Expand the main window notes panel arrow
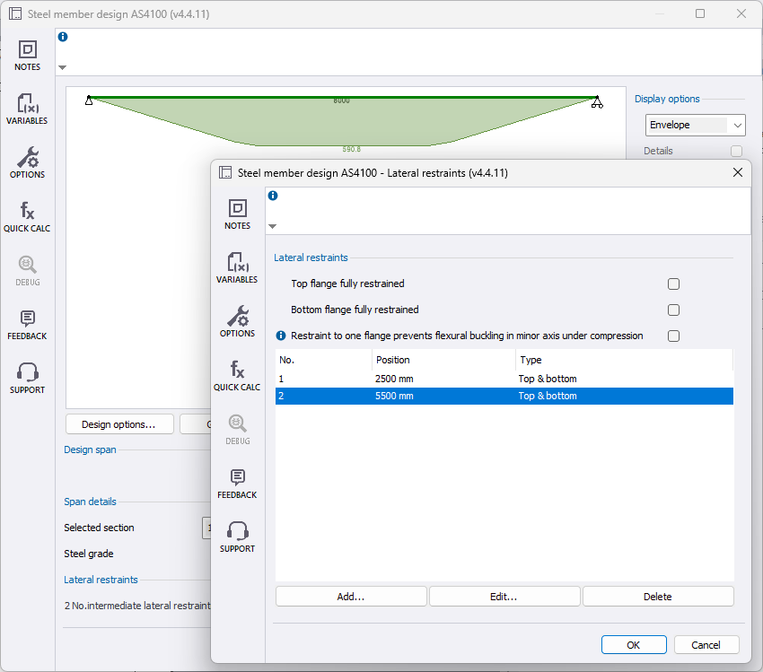The width and height of the screenshot is (763, 672). 63,67
